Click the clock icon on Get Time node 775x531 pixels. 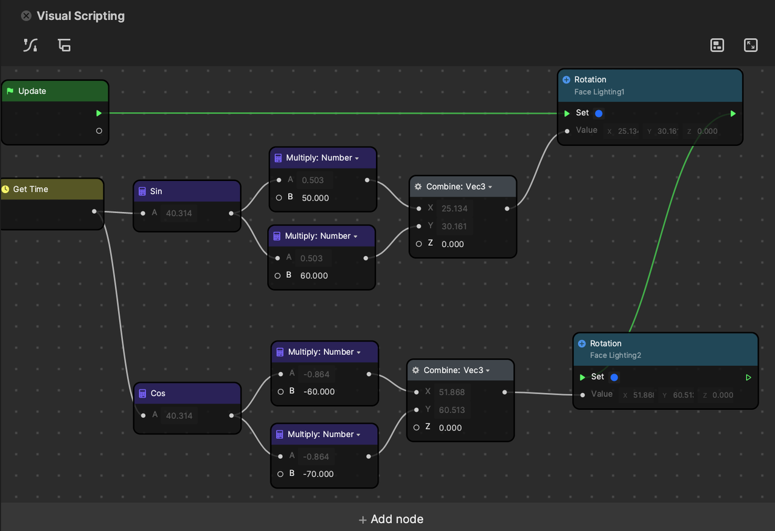5,190
